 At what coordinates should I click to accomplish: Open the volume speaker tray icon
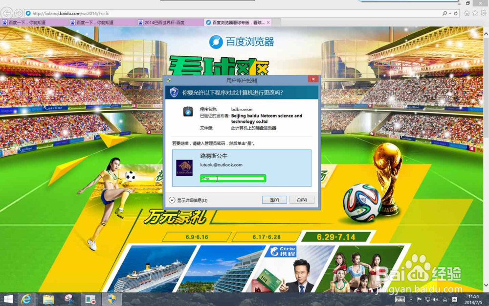point(436,300)
